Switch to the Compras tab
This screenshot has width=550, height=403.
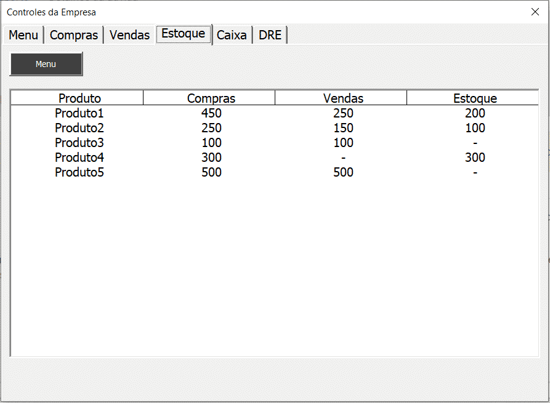74,35
